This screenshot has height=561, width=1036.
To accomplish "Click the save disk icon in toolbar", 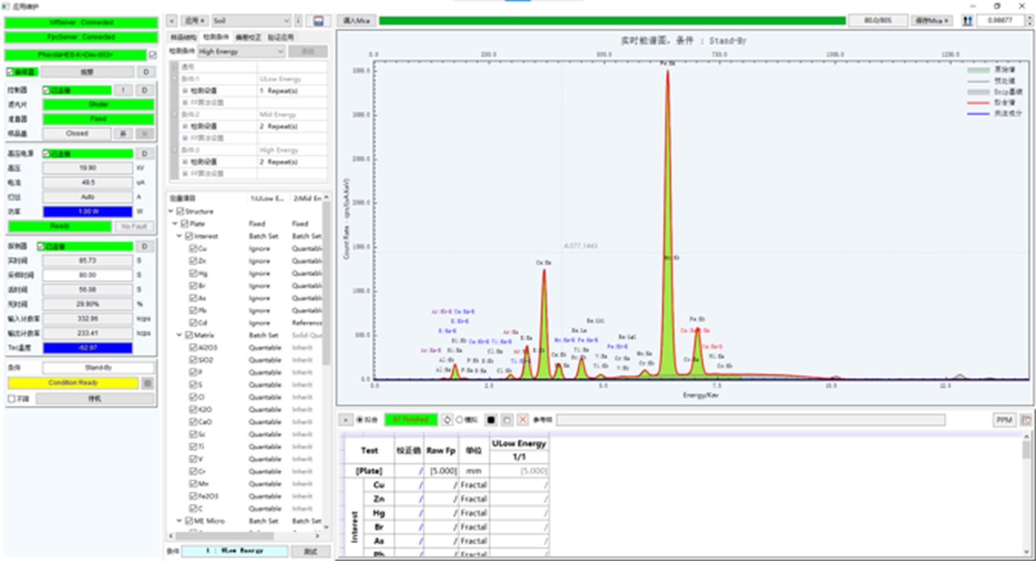I will click(318, 21).
